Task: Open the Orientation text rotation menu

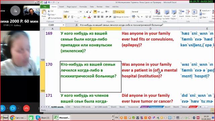Action: (107, 12)
